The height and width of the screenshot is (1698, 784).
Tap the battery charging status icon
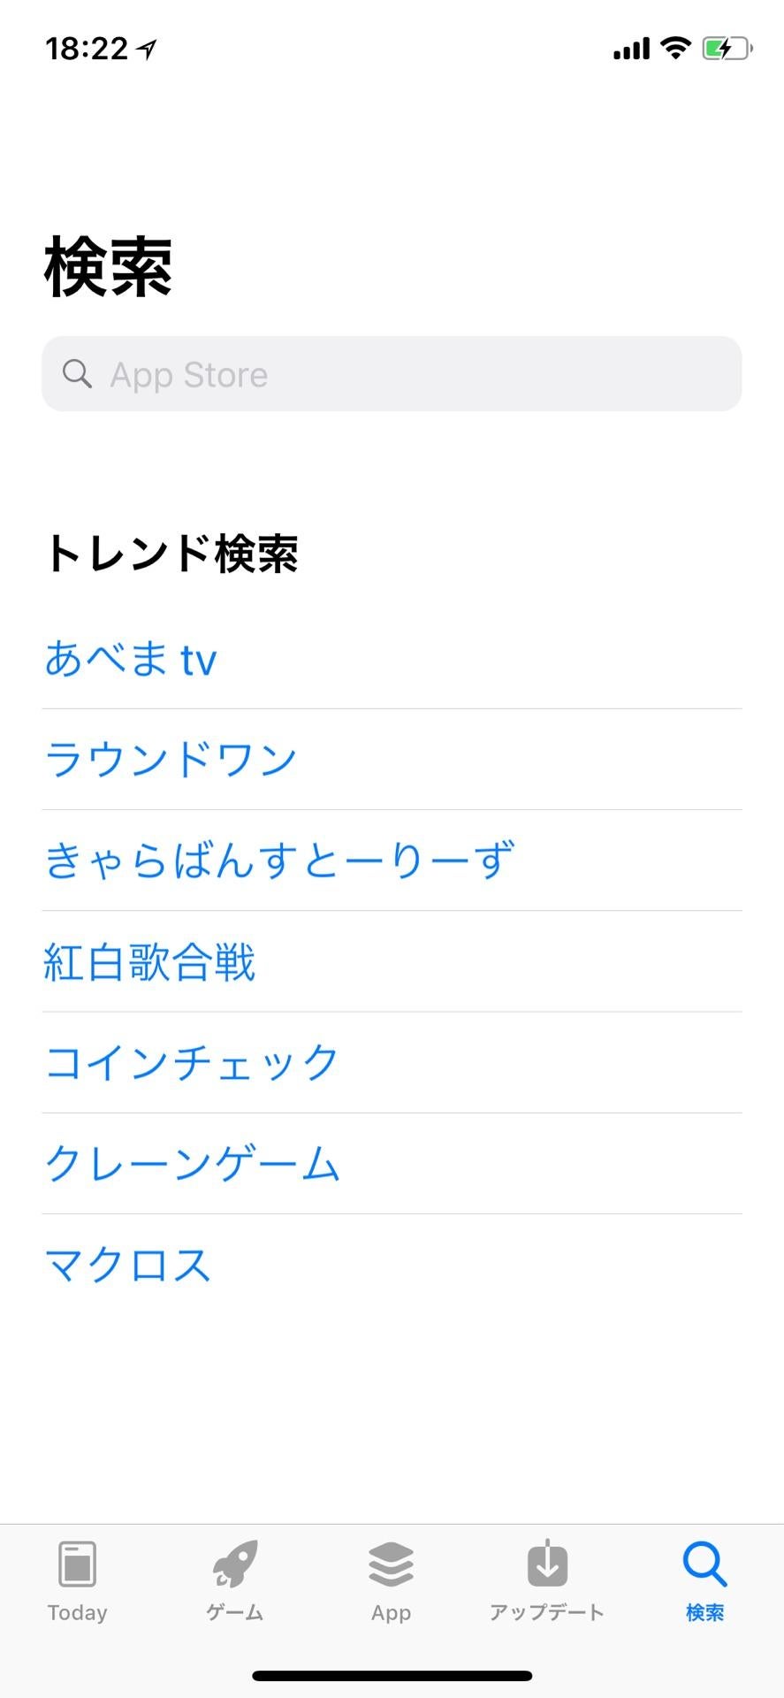[727, 49]
